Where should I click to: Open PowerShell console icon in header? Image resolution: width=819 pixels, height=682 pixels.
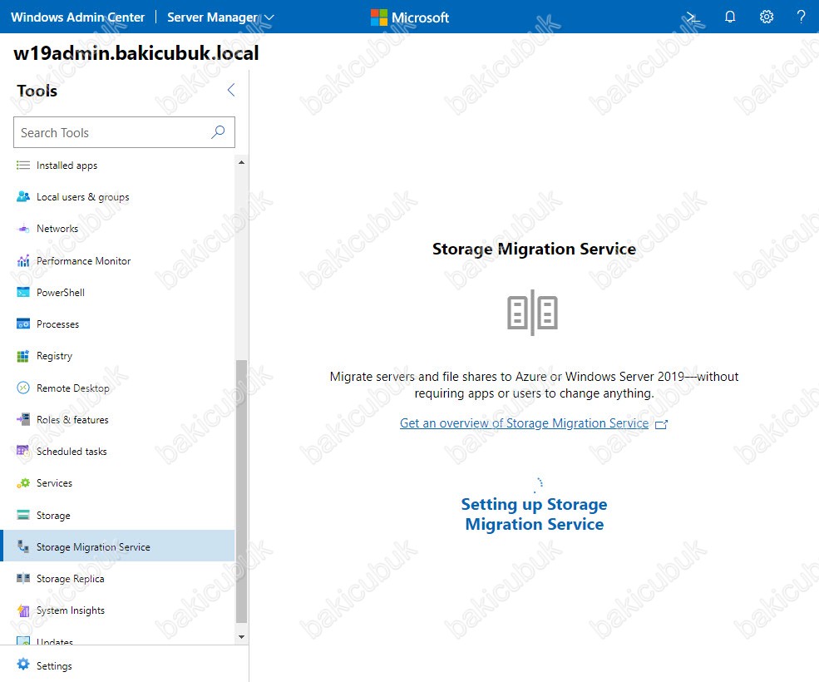[x=693, y=17]
